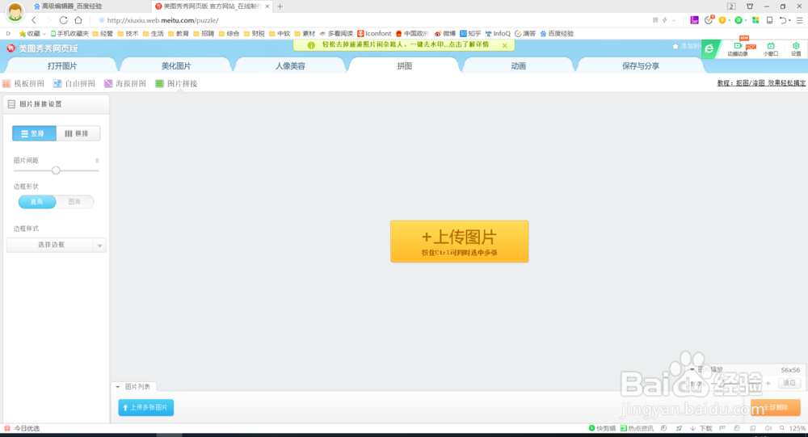Open the 设置 gear icon
Screen dimensions: 808x437
point(796,49)
